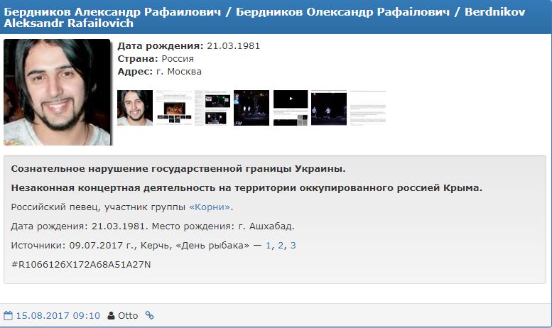Click the permalink chain icon
This screenshot has width=552, height=328.
150,315
